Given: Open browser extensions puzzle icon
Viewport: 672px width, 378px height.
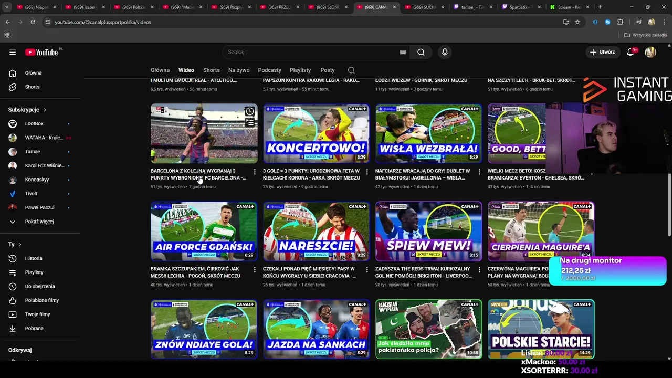Looking at the screenshot, I should pos(620,22).
